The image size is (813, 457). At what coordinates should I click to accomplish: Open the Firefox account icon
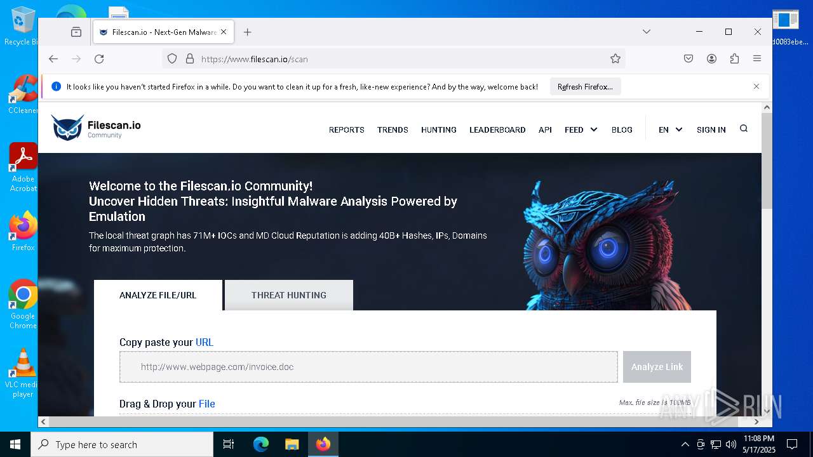pos(711,59)
